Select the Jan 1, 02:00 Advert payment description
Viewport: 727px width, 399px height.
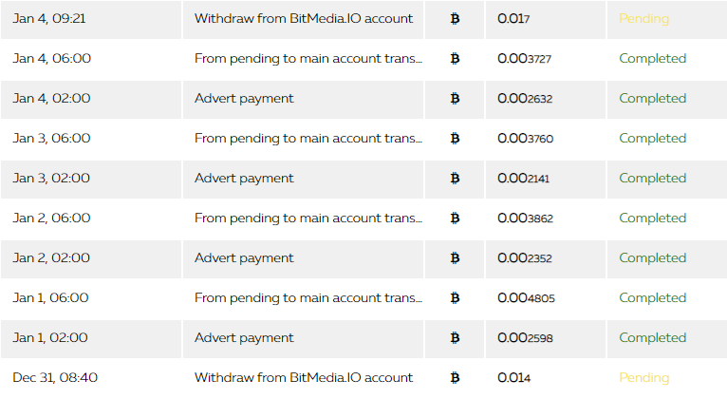pyautogui.click(x=244, y=338)
